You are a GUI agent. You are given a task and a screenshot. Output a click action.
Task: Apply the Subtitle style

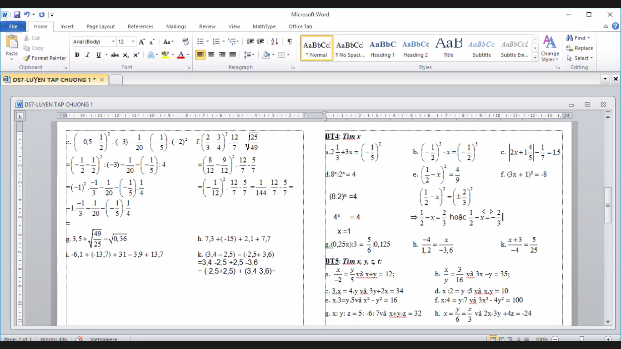point(481,48)
